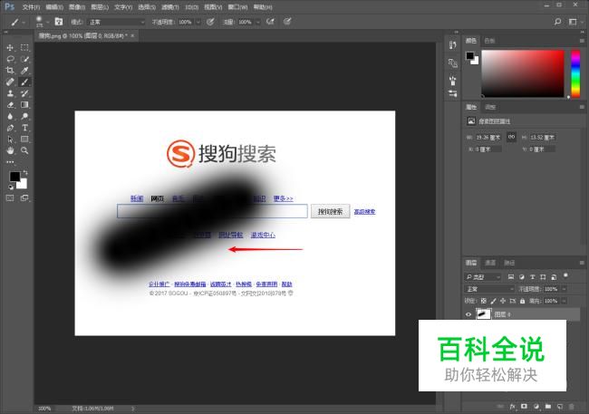Select the Rectangular Marquee tool

(24, 47)
